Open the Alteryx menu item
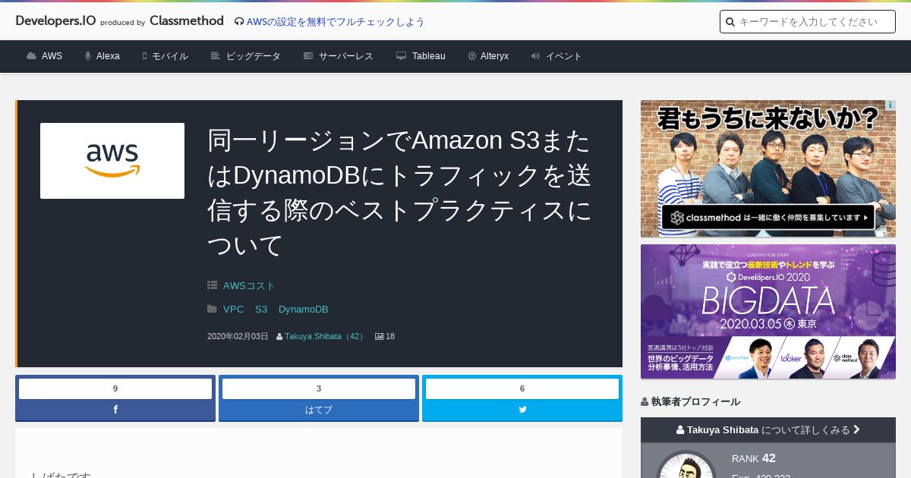This screenshot has height=478, width=911. (x=494, y=56)
